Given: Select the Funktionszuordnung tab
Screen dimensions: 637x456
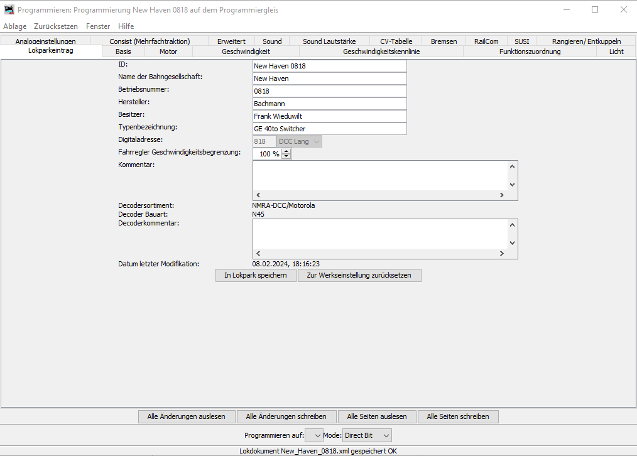Looking at the screenshot, I should tap(530, 52).
